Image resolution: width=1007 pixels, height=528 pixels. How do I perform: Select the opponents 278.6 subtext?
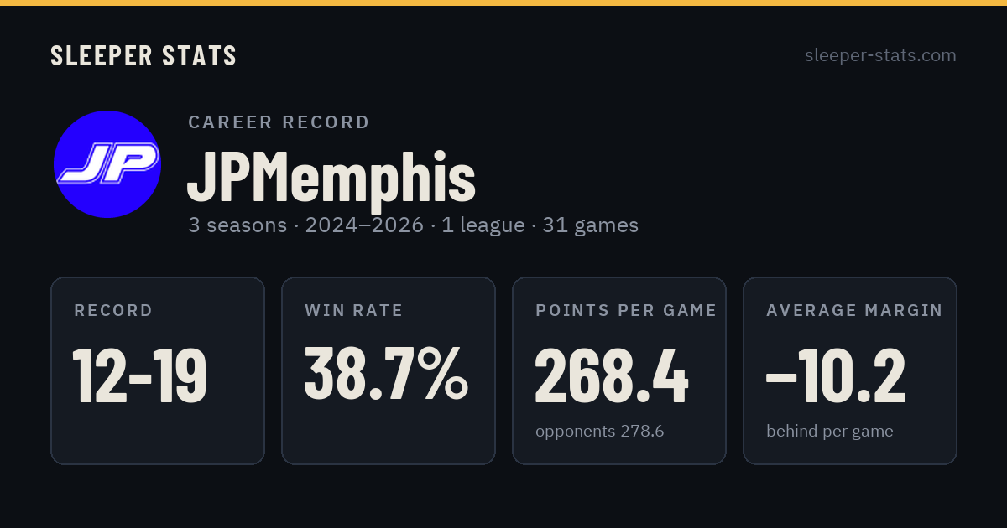click(x=600, y=432)
